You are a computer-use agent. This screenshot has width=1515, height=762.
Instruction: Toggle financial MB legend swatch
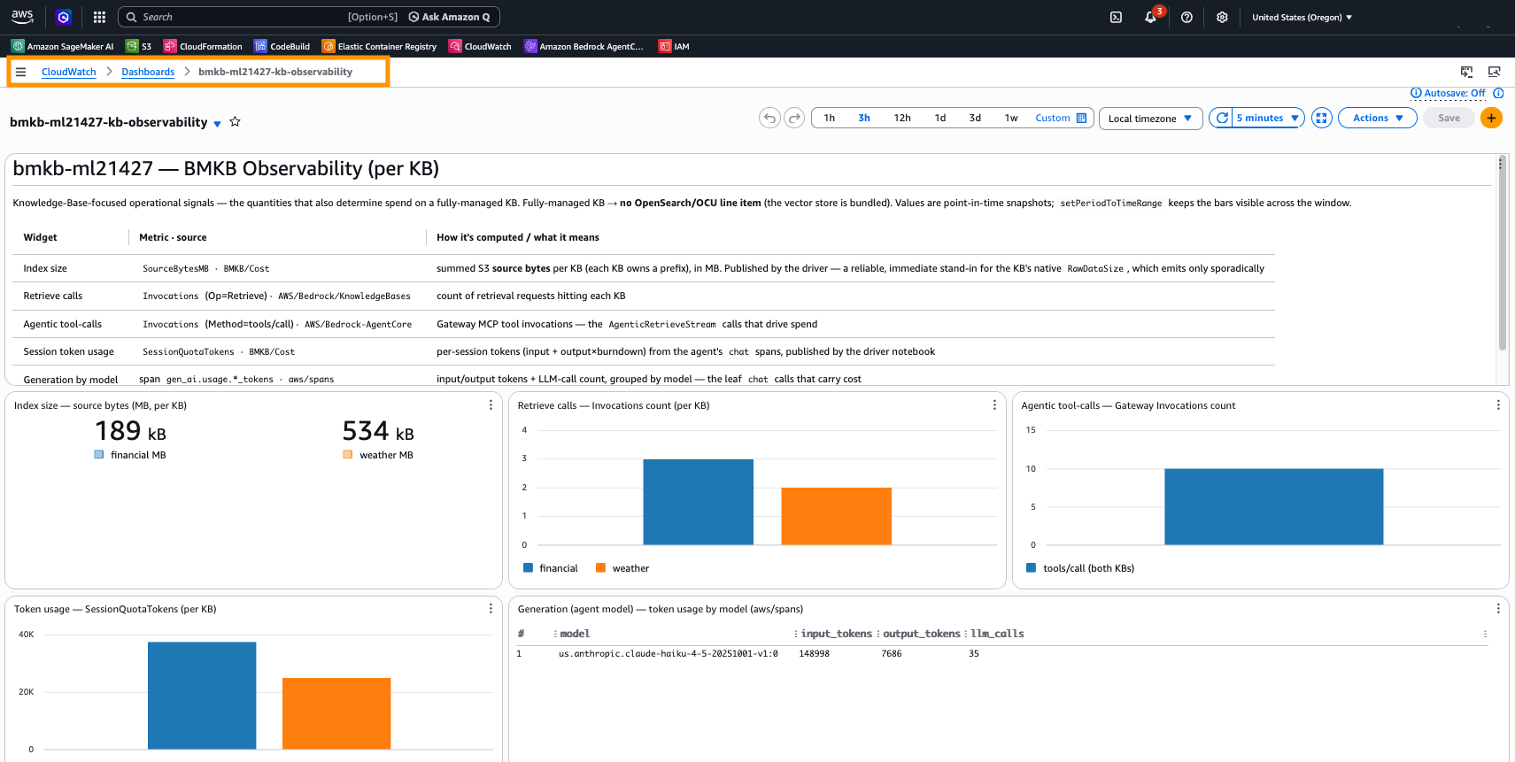point(99,455)
